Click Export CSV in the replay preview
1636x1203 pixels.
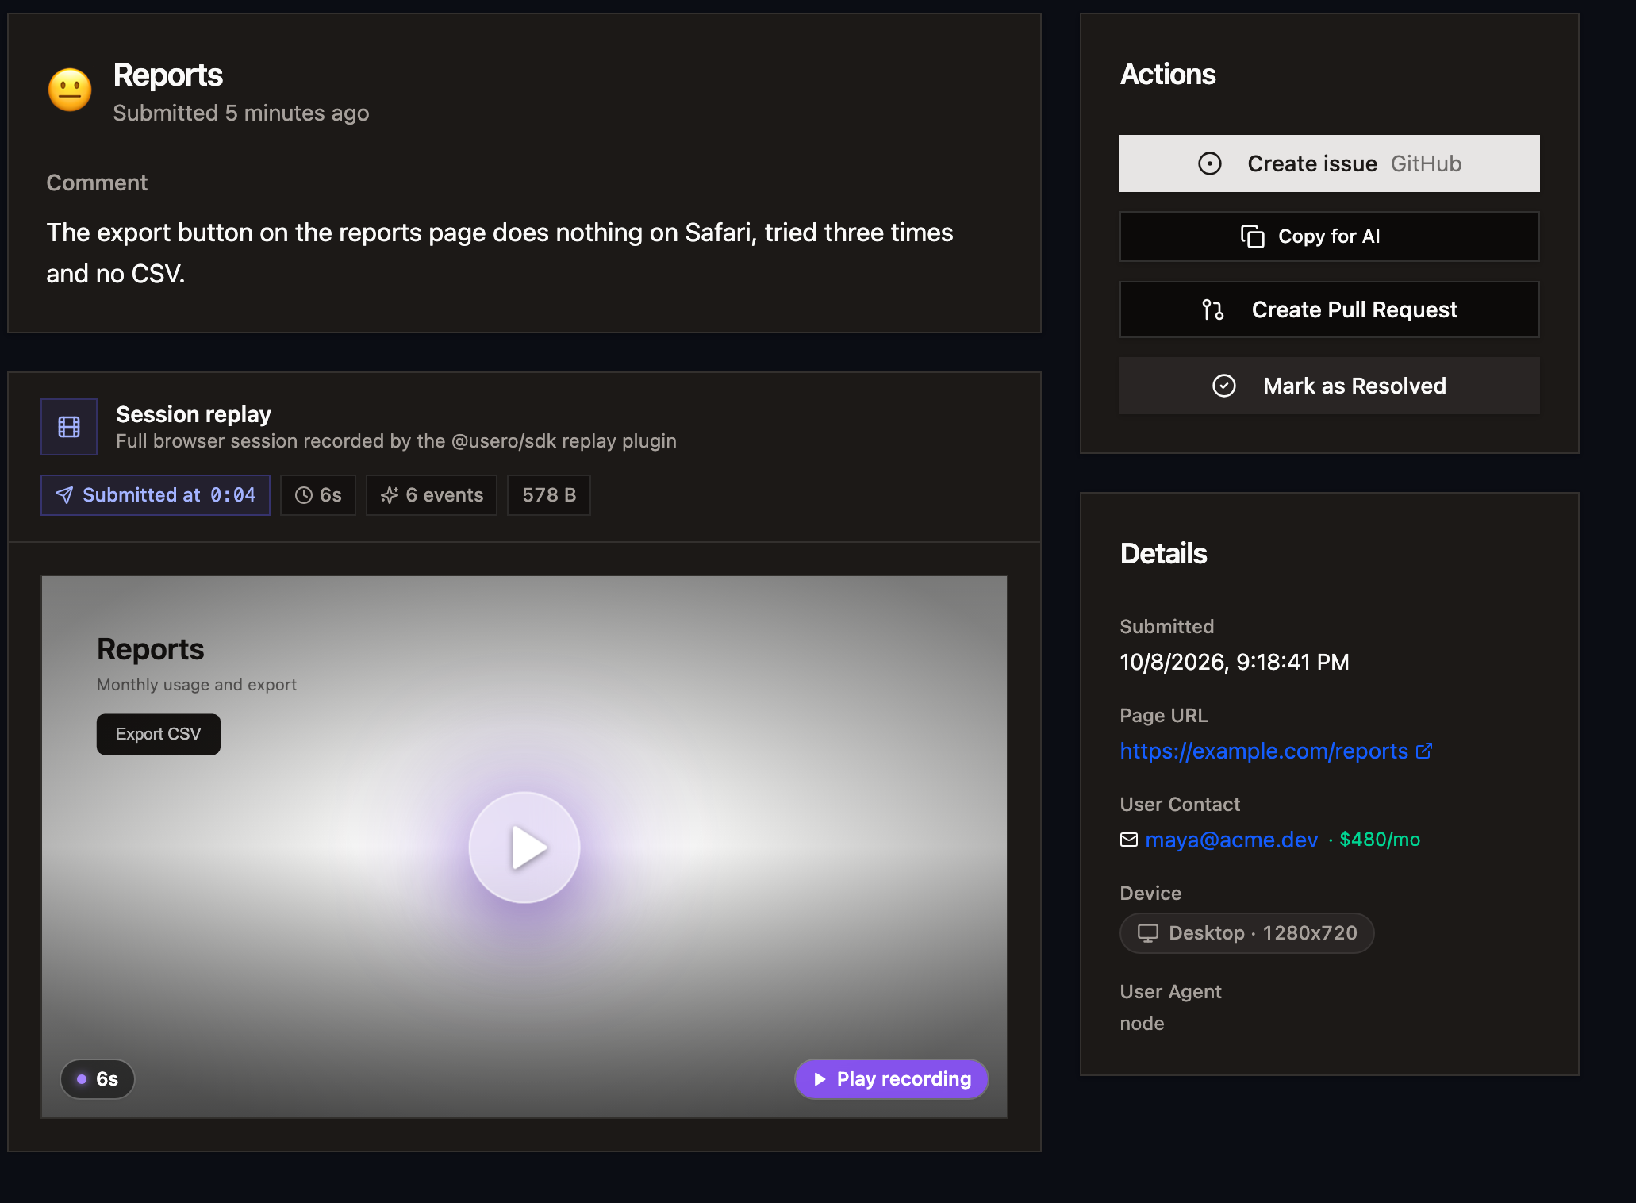(159, 734)
